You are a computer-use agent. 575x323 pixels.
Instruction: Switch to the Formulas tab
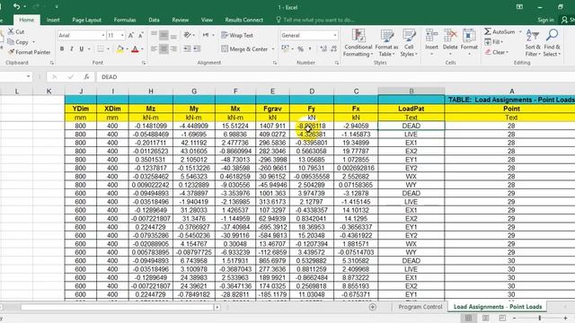click(x=125, y=20)
